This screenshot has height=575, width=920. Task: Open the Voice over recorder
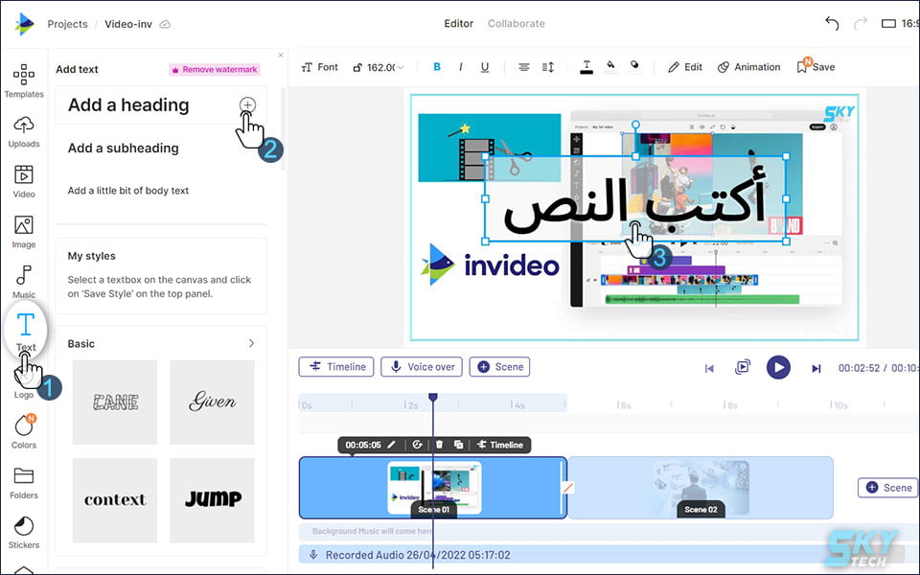422,367
